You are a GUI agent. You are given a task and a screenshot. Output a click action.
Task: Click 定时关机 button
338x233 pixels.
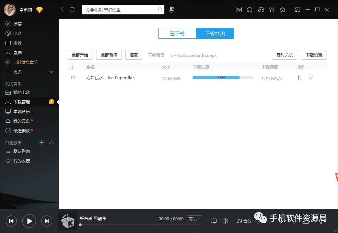click(x=284, y=55)
